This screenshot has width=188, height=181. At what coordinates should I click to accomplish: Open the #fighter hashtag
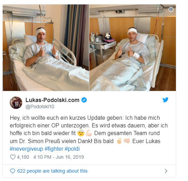54,149
